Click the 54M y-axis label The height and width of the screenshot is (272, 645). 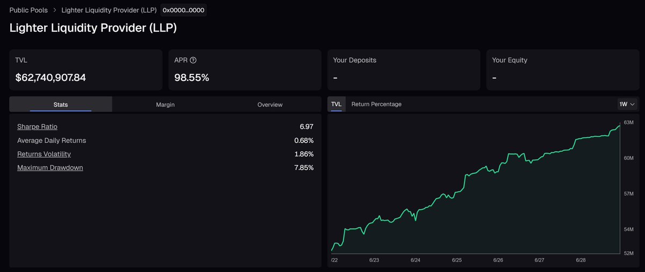pos(629,230)
